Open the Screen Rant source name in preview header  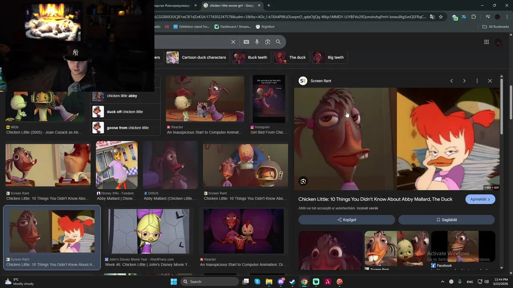click(x=321, y=81)
